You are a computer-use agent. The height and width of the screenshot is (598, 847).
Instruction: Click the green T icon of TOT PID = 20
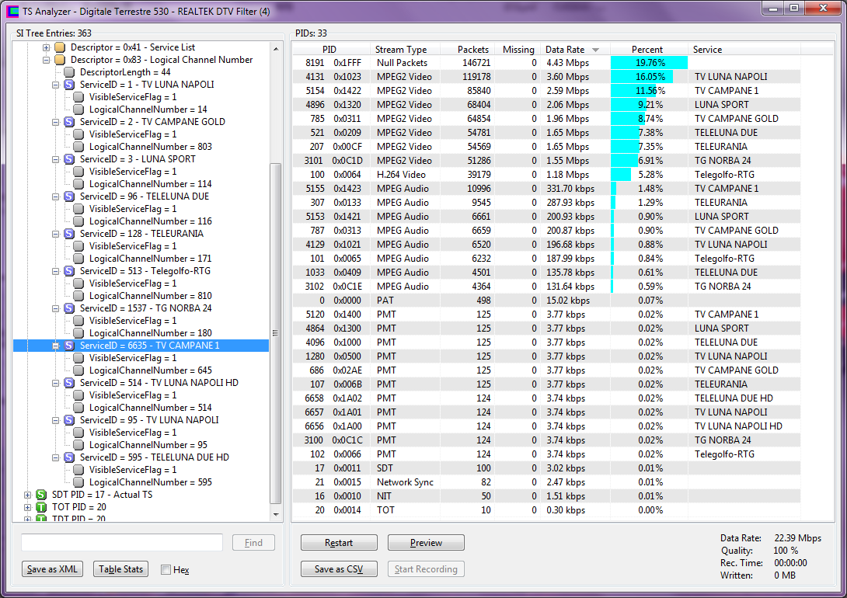point(41,507)
